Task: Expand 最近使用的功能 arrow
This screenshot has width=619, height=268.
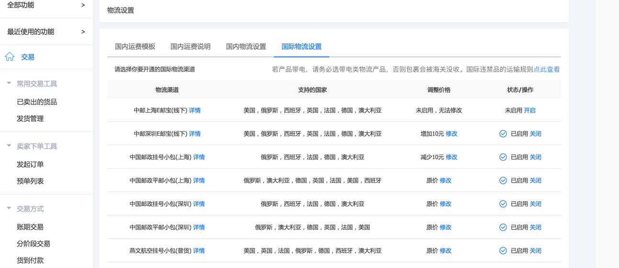Action: (x=83, y=32)
